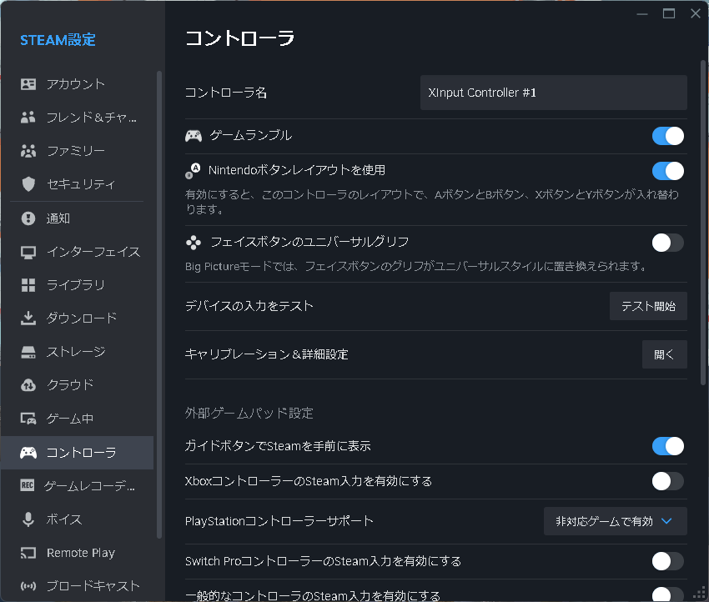Click the XInput Controller #1 name field
The image size is (709, 602).
pyautogui.click(x=553, y=93)
